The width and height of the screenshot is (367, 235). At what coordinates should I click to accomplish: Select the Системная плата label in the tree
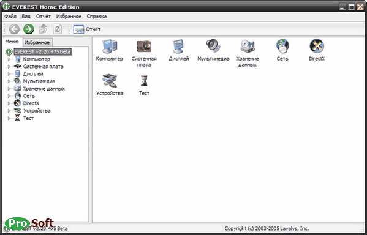coord(43,67)
